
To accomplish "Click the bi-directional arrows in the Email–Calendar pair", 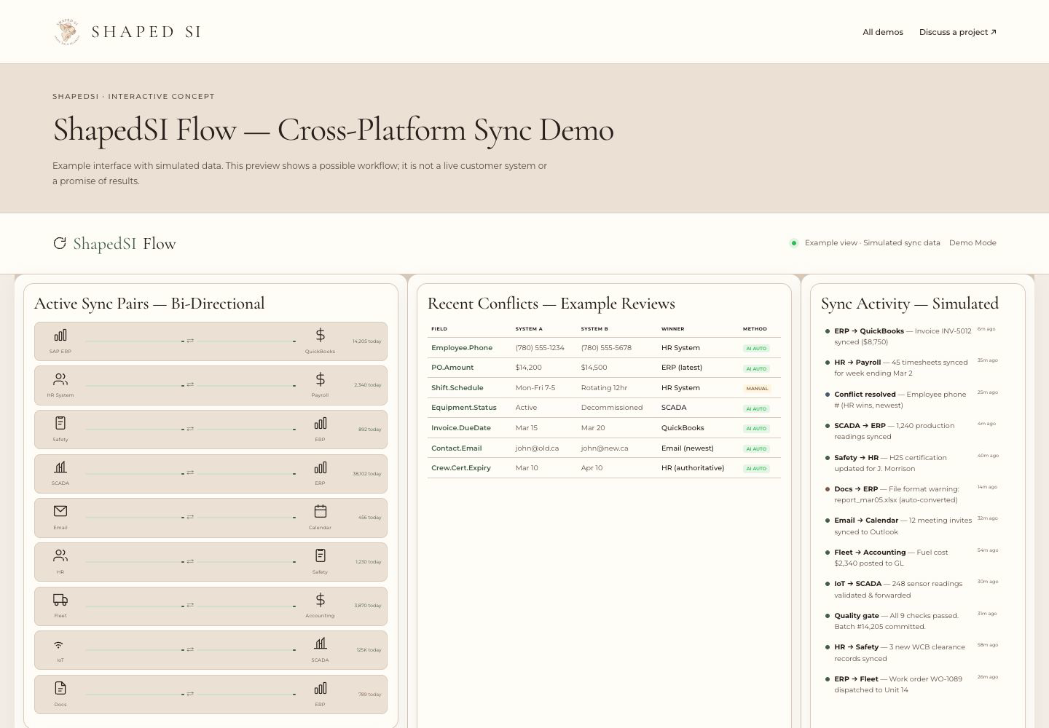I will 190,517.
